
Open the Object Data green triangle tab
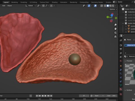[121, 85]
